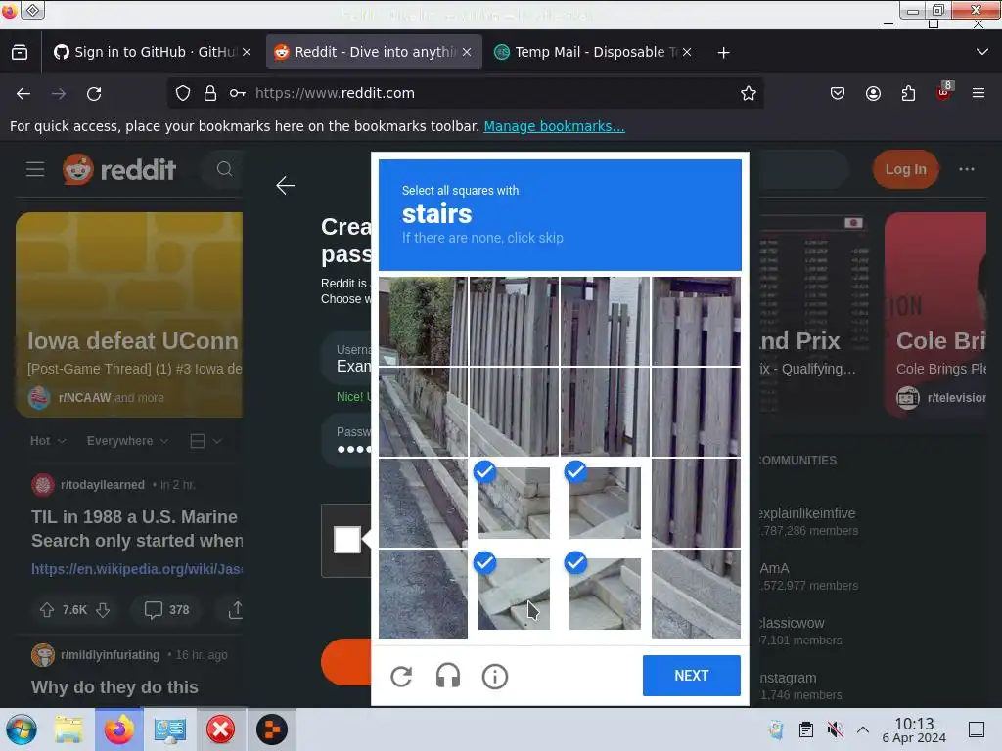Open a new browser tab
This screenshot has width=1002, height=751.
click(x=723, y=53)
